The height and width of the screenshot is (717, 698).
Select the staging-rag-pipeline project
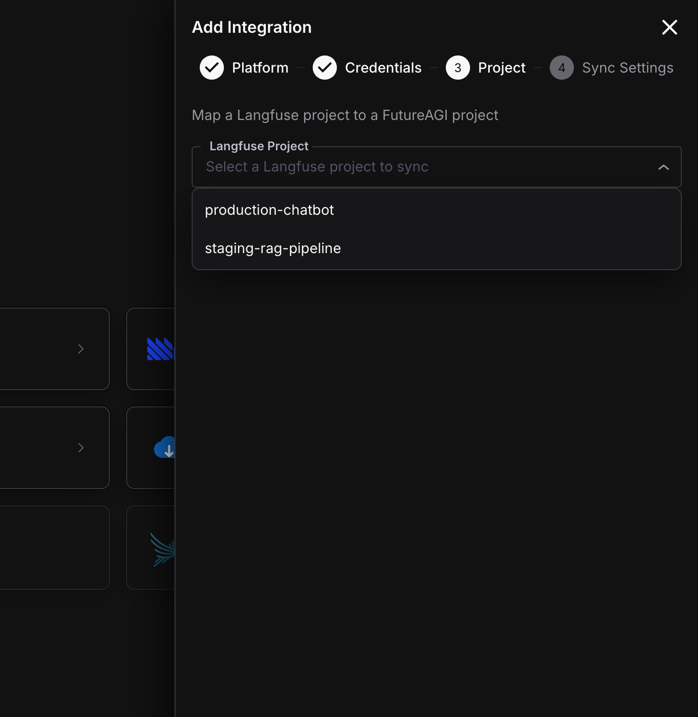coord(273,248)
